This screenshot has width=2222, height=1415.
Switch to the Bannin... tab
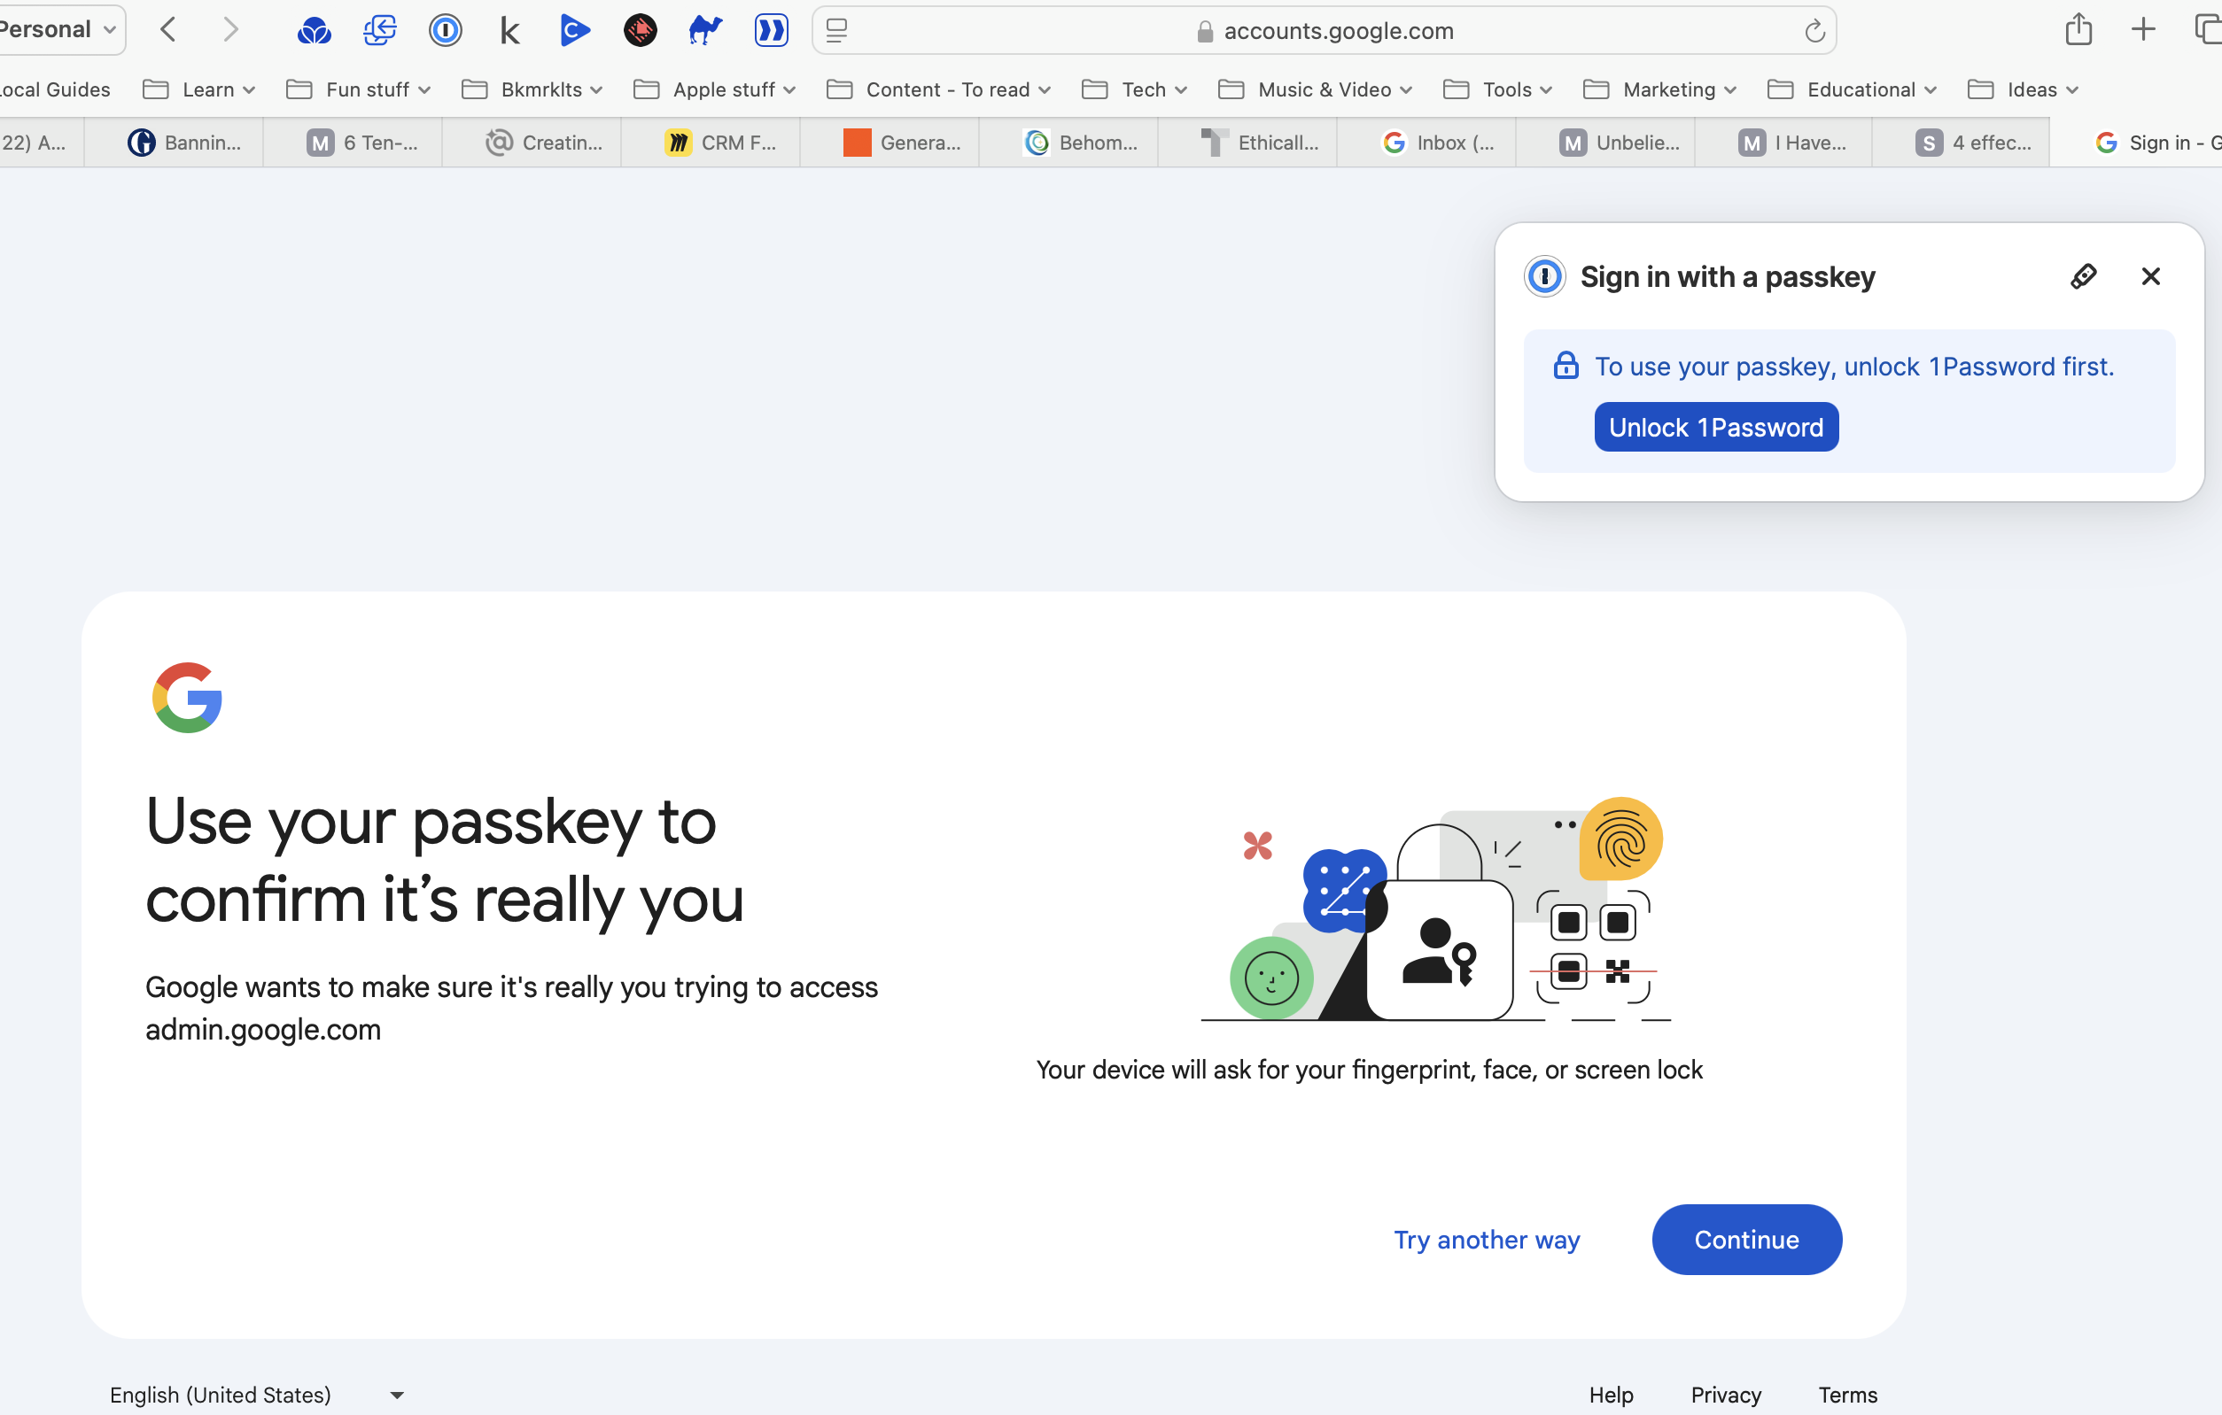point(174,142)
